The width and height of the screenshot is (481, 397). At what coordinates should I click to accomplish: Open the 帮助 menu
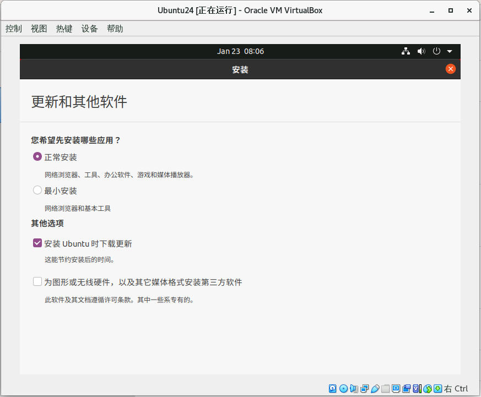pyautogui.click(x=115, y=29)
